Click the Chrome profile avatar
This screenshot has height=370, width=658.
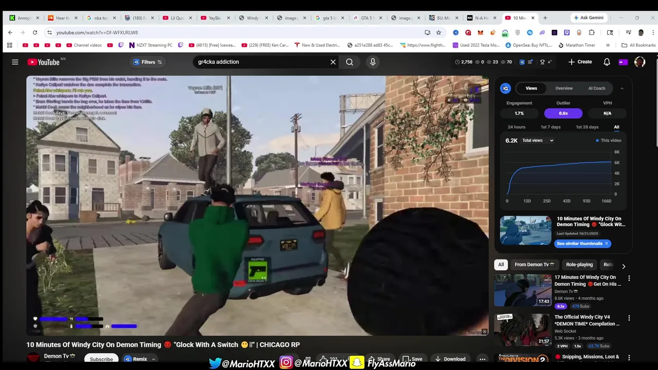coord(641,32)
